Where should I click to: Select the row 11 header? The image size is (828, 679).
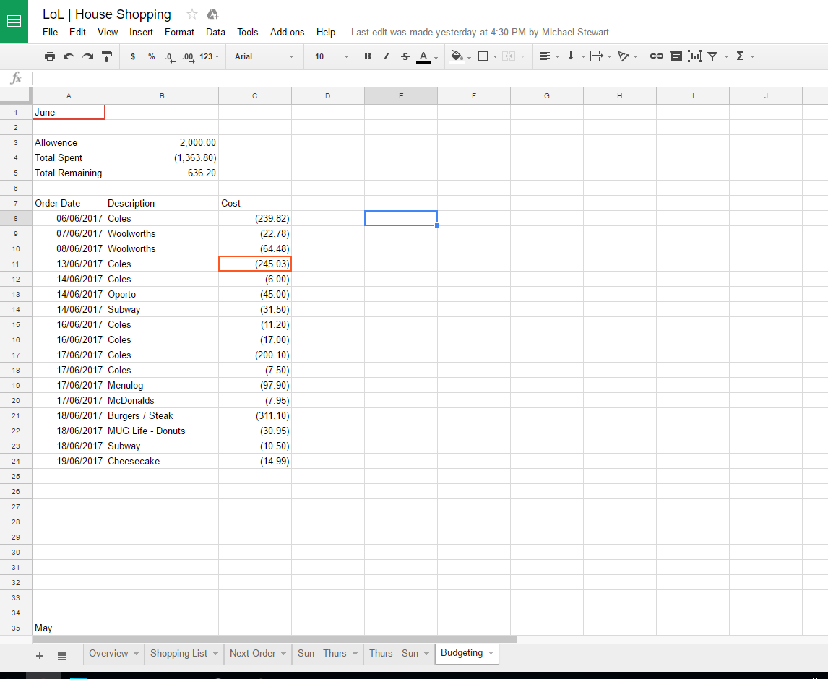pyautogui.click(x=16, y=264)
